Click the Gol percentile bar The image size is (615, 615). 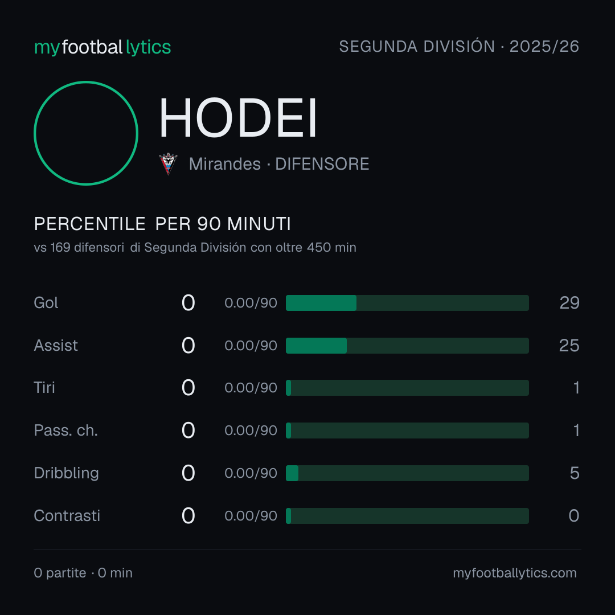coord(407,303)
